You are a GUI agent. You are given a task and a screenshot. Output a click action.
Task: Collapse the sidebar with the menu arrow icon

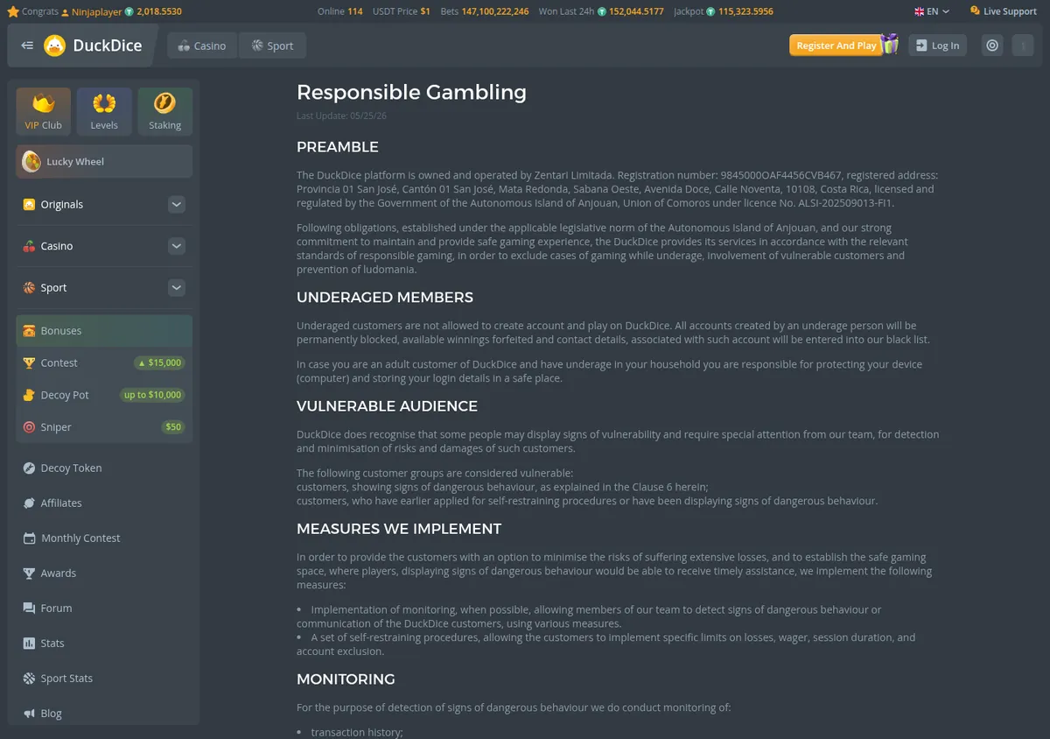(27, 46)
